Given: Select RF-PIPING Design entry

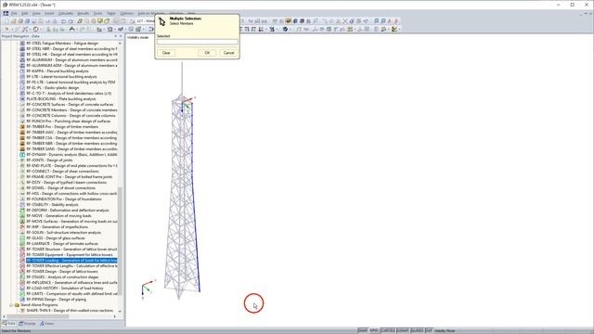Looking at the screenshot, I should (x=56, y=300).
